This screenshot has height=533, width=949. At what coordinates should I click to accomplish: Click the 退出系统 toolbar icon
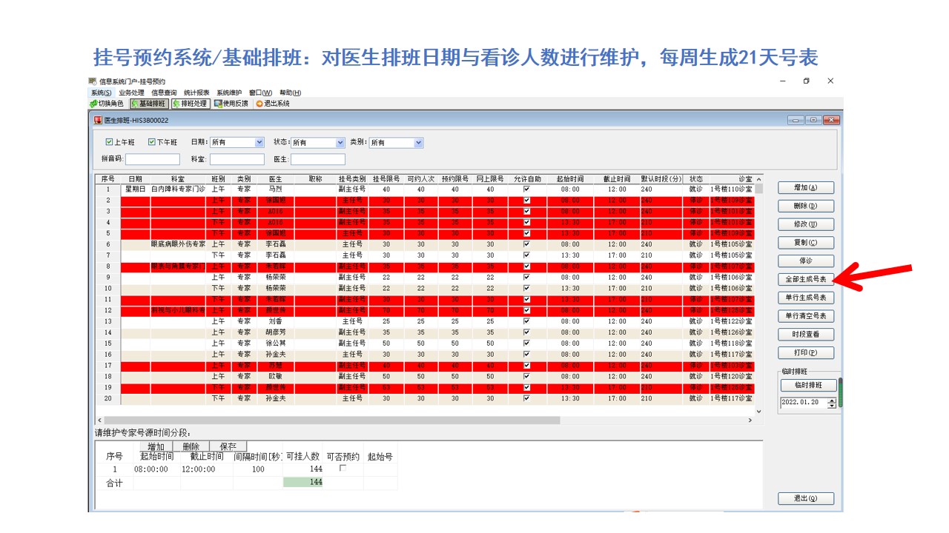pyautogui.click(x=259, y=104)
